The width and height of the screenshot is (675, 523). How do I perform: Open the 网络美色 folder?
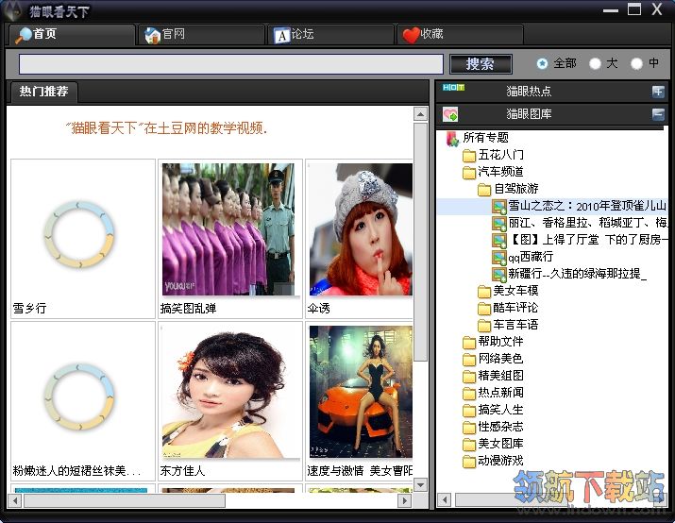pos(500,359)
